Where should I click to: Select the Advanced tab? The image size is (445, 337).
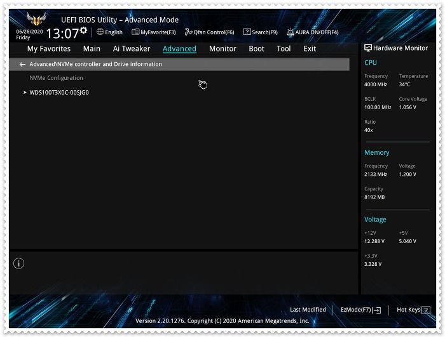[x=179, y=49]
